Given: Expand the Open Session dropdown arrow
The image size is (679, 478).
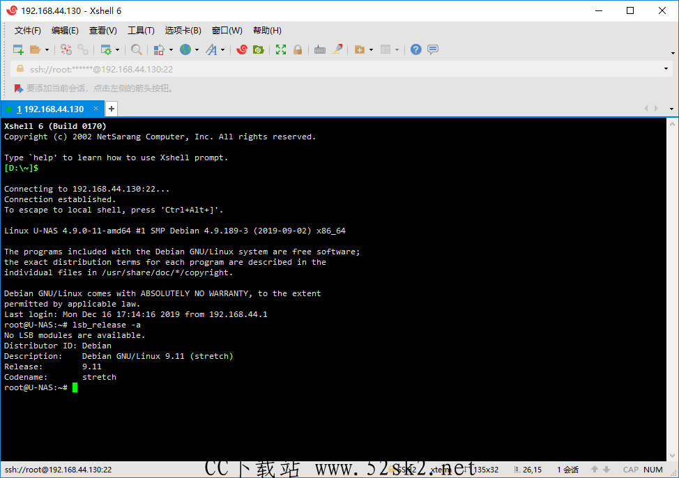Looking at the screenshot, I should [47, 50].
